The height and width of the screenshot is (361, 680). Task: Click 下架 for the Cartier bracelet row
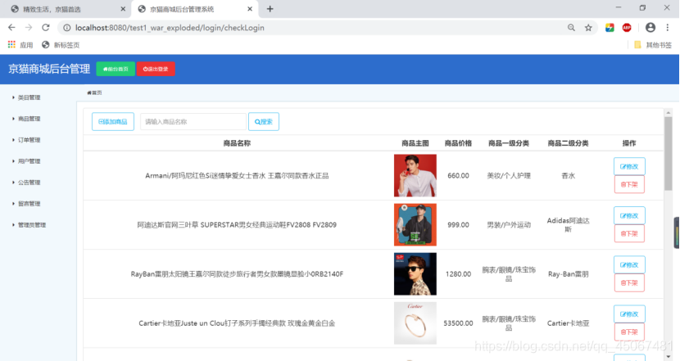(x=629, y=332)
